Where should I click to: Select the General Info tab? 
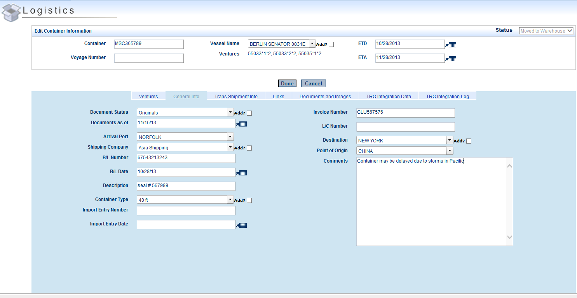point(186,96)
